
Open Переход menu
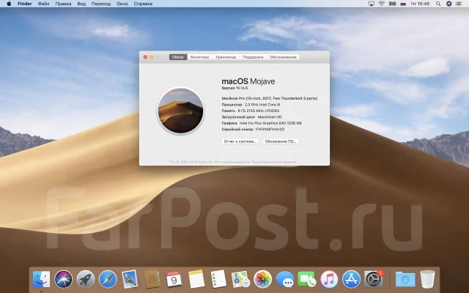pos(101,4)
